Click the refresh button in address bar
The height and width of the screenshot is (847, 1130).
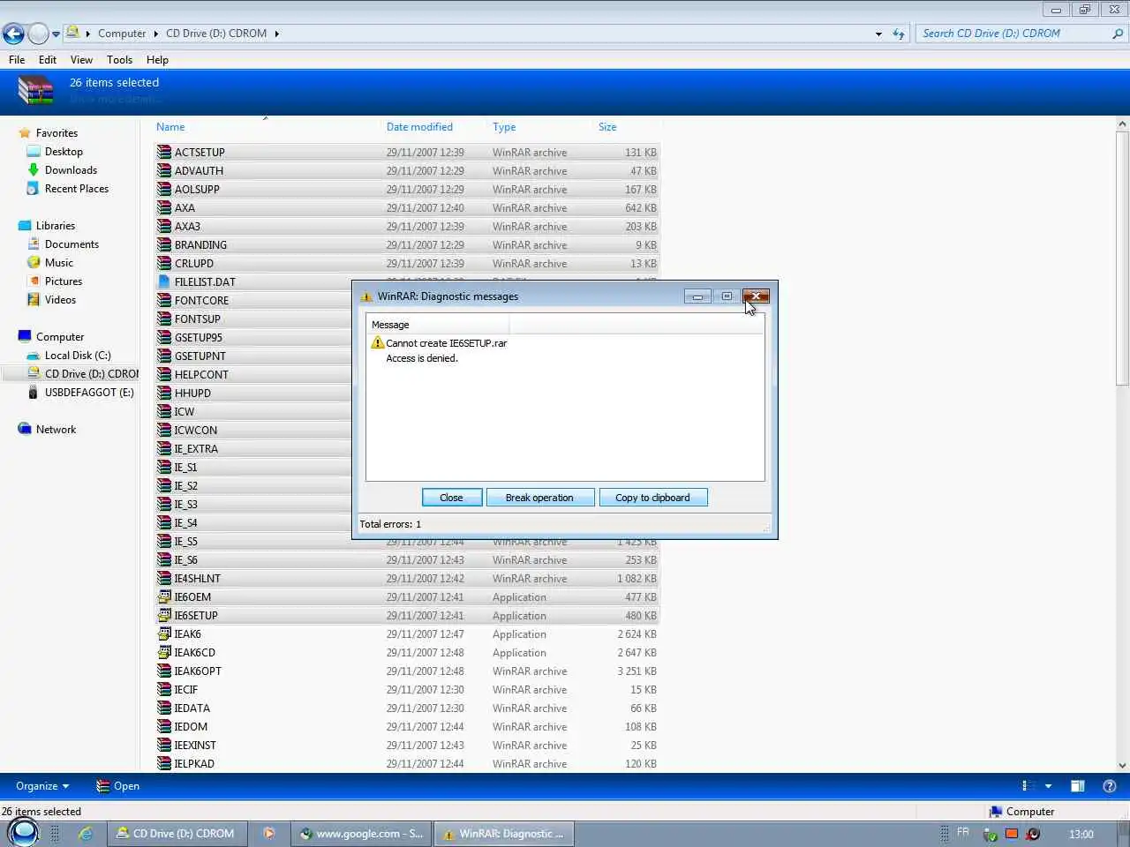click(899, 34)
